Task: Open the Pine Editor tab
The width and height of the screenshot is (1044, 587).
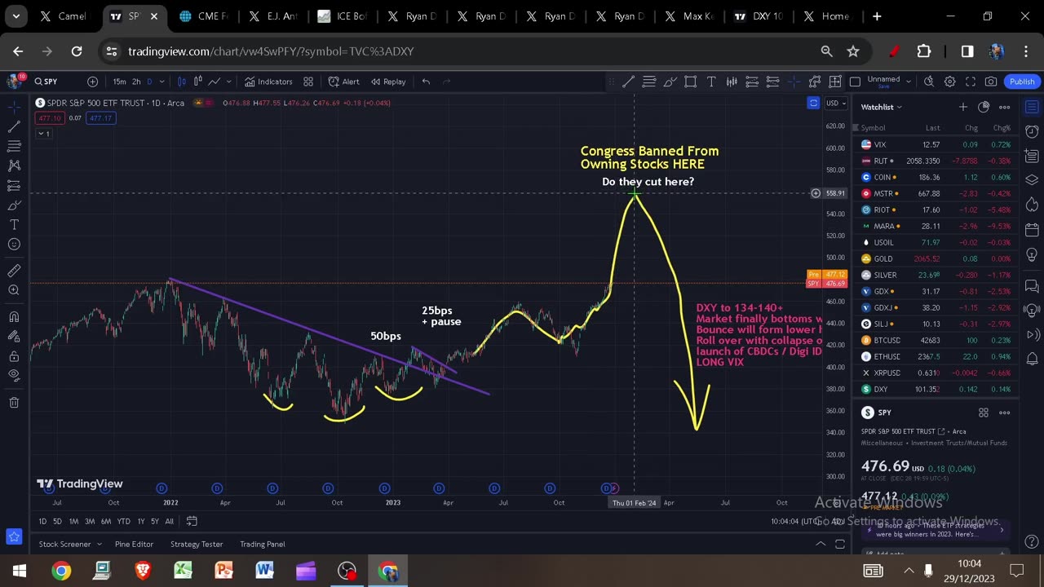Action: tap(134, 544)
